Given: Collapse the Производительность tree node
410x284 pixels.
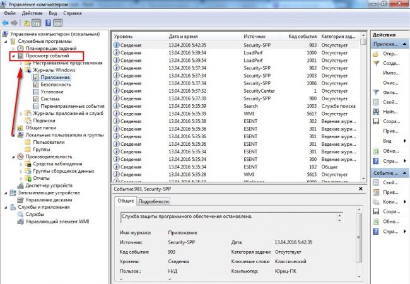Looking at the screenshot, I should (13, 157).
